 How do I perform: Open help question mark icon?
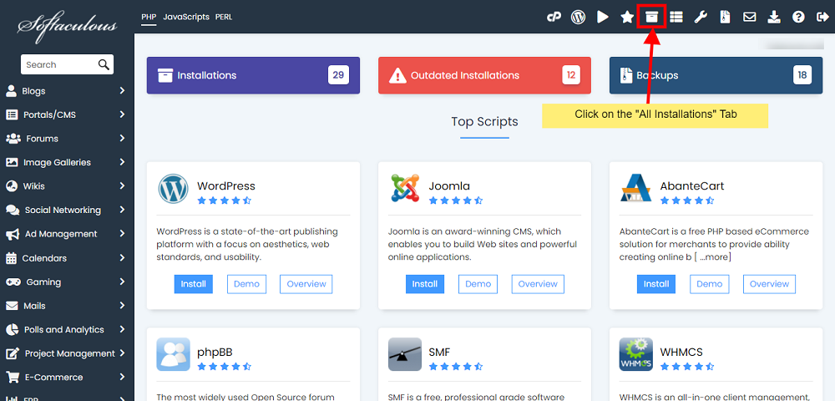point(798,17)
